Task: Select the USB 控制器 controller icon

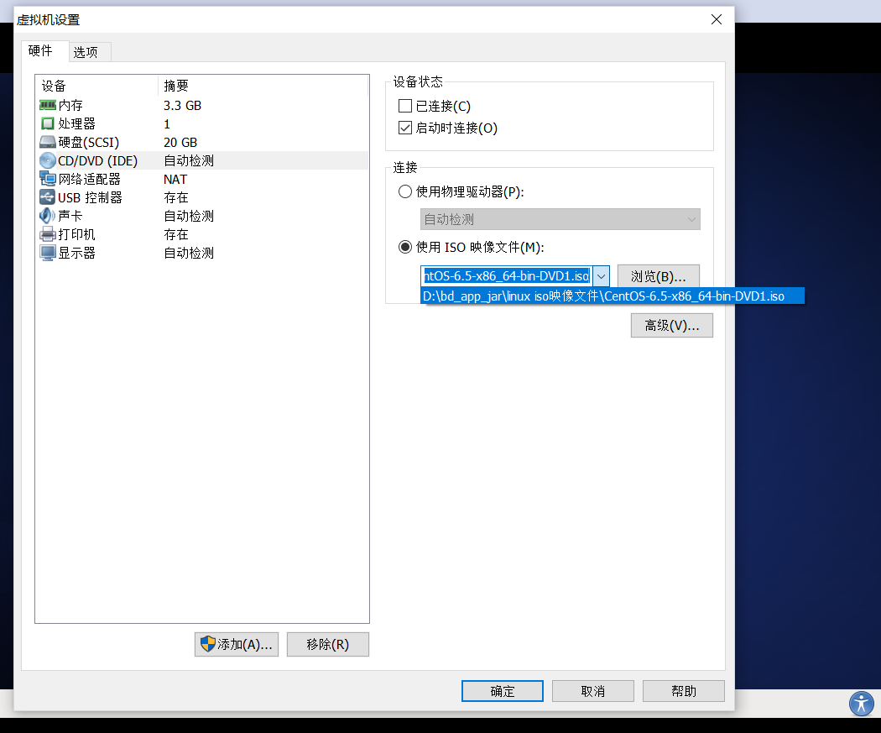Action: click(x=48, y=197)
